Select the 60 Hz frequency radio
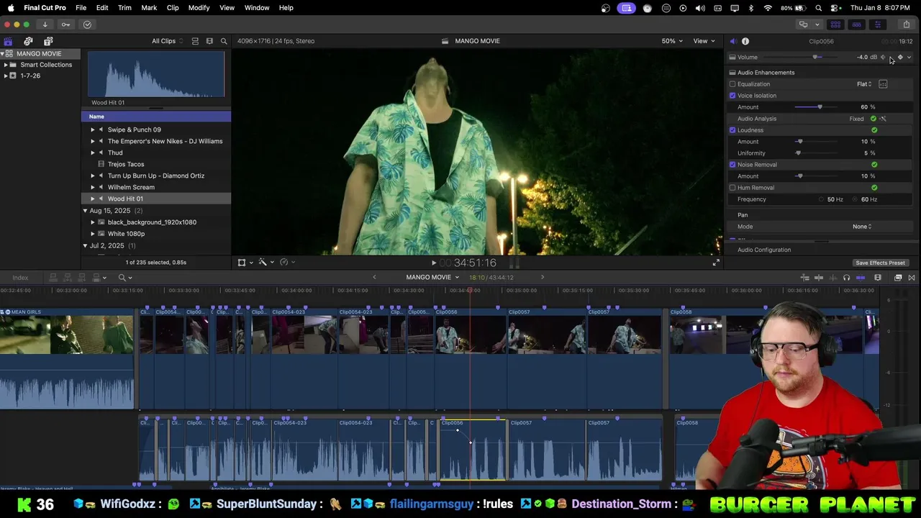Screen dimensions: 921x518 pyautogui.click(x=856, y=199)
